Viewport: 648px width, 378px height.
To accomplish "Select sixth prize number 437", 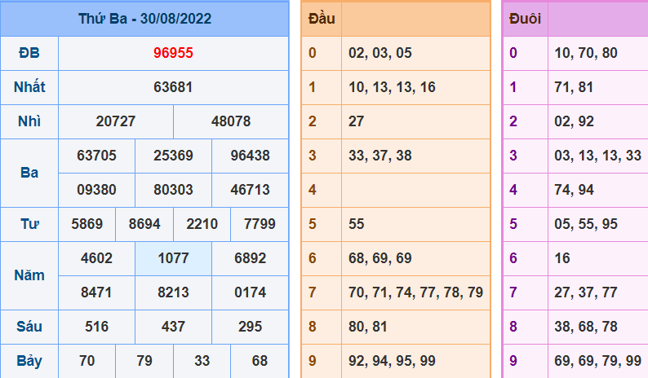I will [x=173, y=327].
